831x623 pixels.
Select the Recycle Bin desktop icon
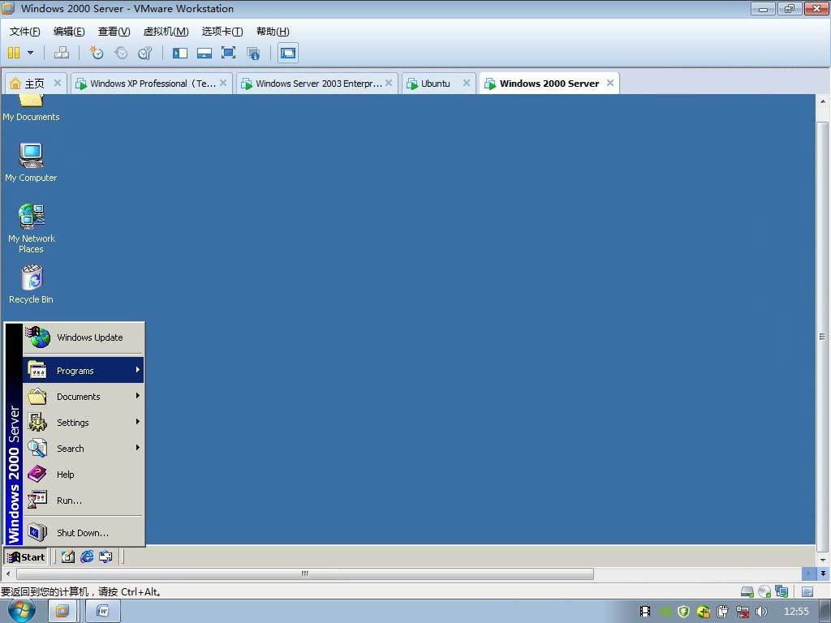point(32,285)
